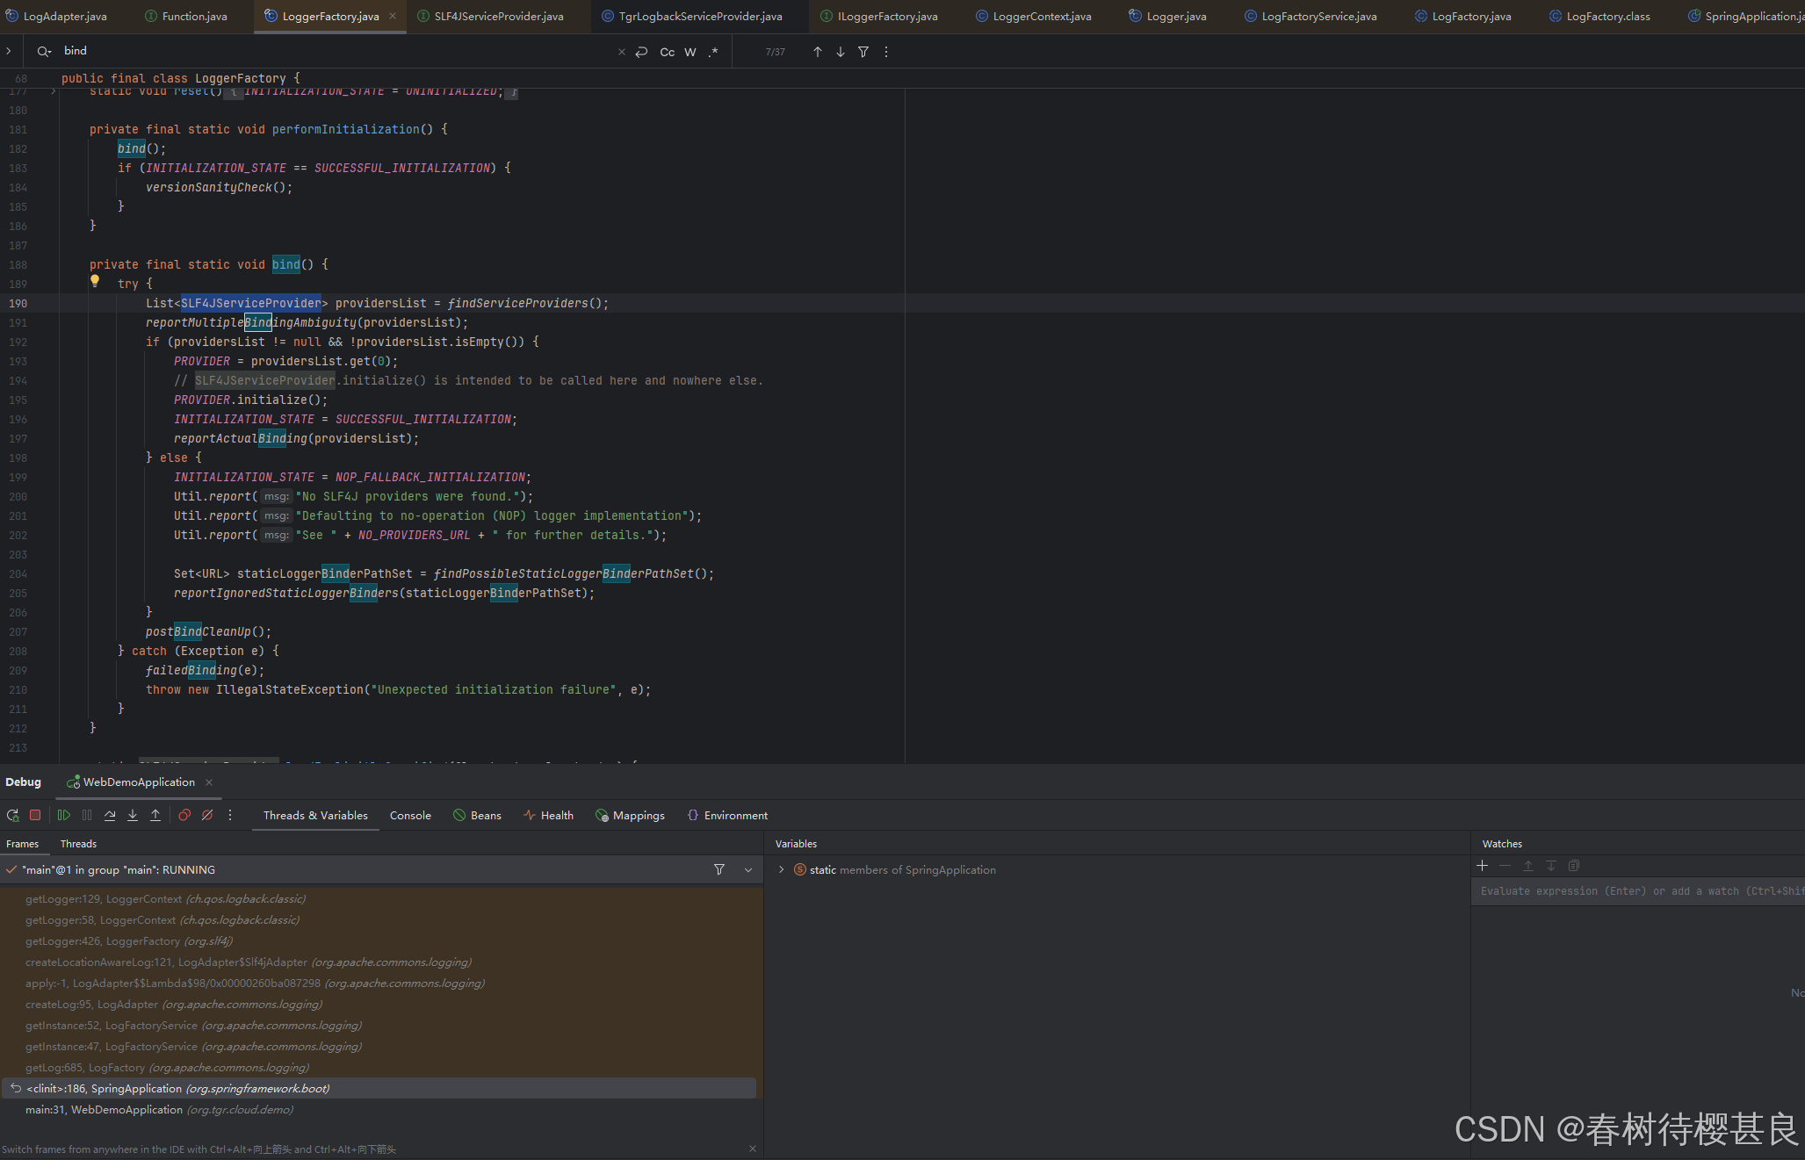Viewport: 1805px width, 1160px height.
Task: Select frame getLog:685, LogFactory
Action: click(379, 1068)
